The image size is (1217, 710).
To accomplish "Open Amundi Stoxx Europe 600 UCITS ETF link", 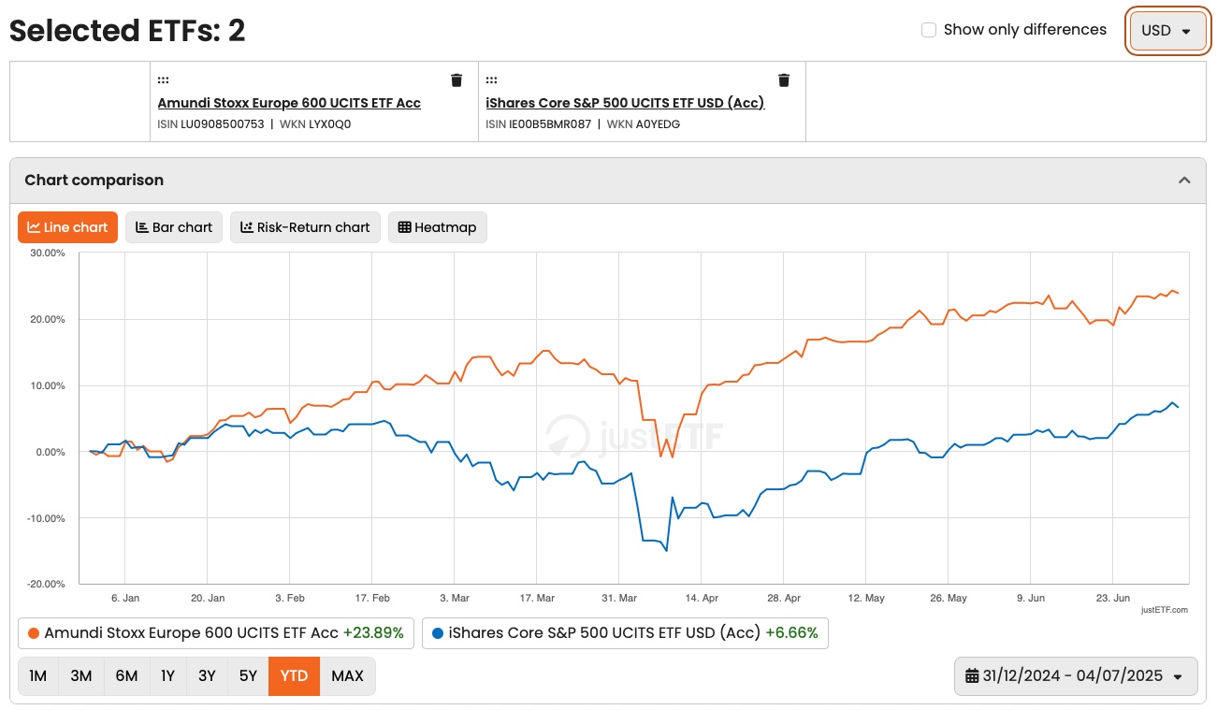I will pos(289,103).
